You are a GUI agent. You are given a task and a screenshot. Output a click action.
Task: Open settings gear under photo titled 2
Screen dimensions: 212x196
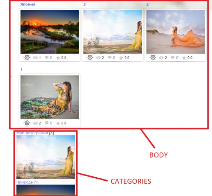pyautogui.click(x=153, y=57)
